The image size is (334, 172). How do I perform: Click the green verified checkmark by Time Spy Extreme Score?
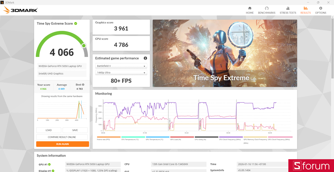pos(75,23)
